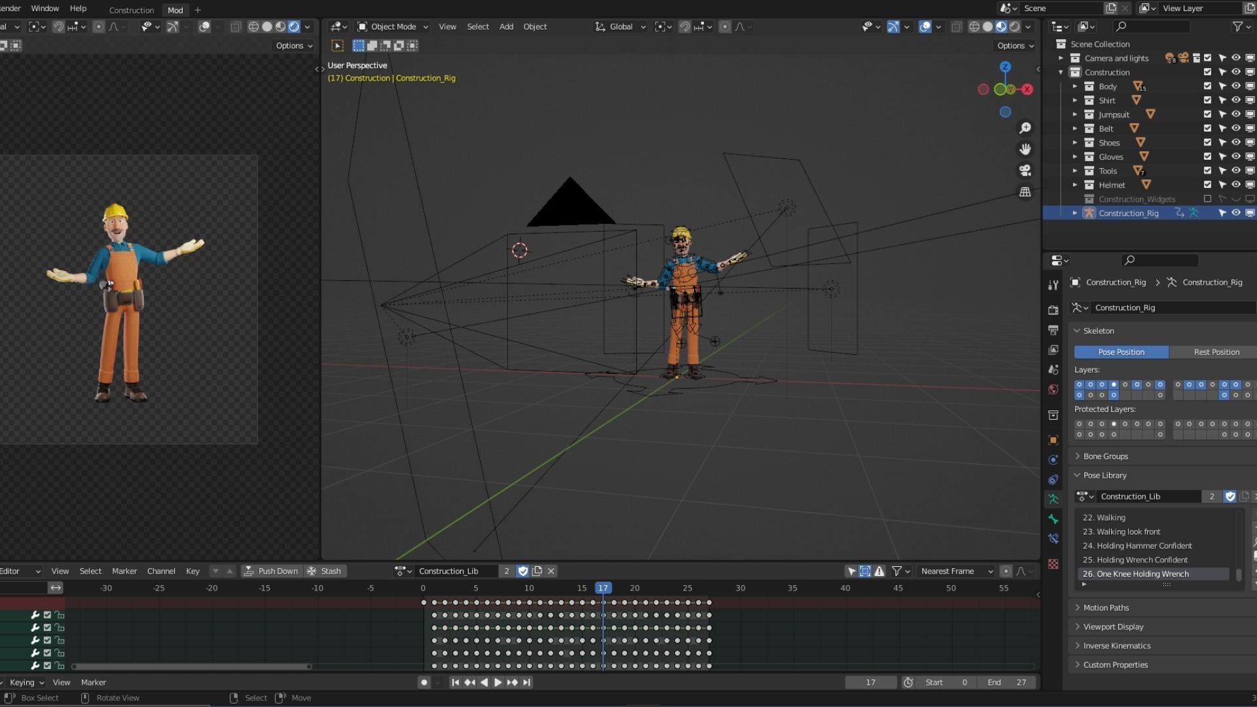This screenshot has width=1257, height=707.
Task: Toggle the auto keying record button
Action: pyautogui.click(x=424, y=682)
